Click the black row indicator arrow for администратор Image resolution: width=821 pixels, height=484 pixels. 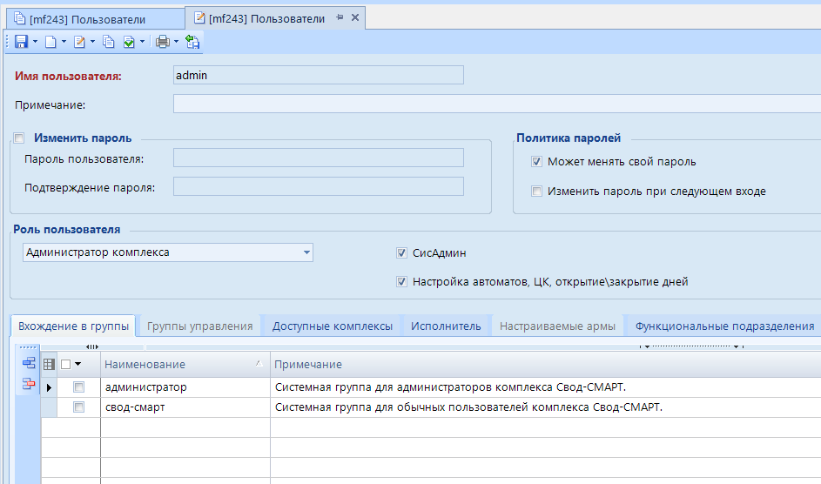[50, 387]
